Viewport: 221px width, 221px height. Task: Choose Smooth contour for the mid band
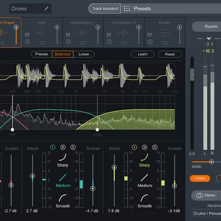tap(63, 201)
